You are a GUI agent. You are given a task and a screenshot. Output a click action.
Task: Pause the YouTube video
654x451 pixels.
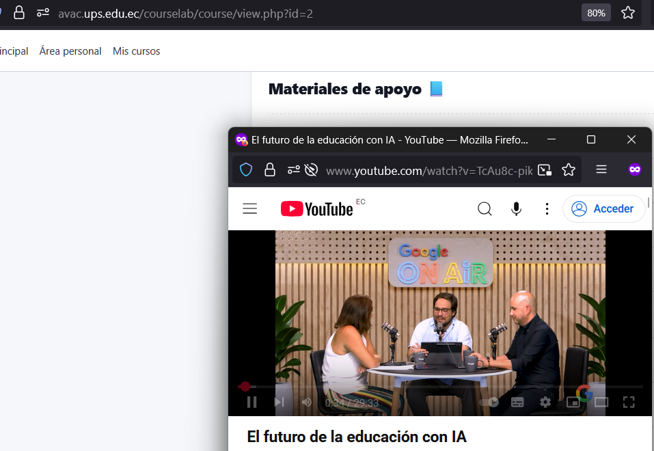(251, 402)
